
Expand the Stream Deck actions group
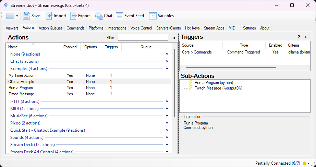167,145
